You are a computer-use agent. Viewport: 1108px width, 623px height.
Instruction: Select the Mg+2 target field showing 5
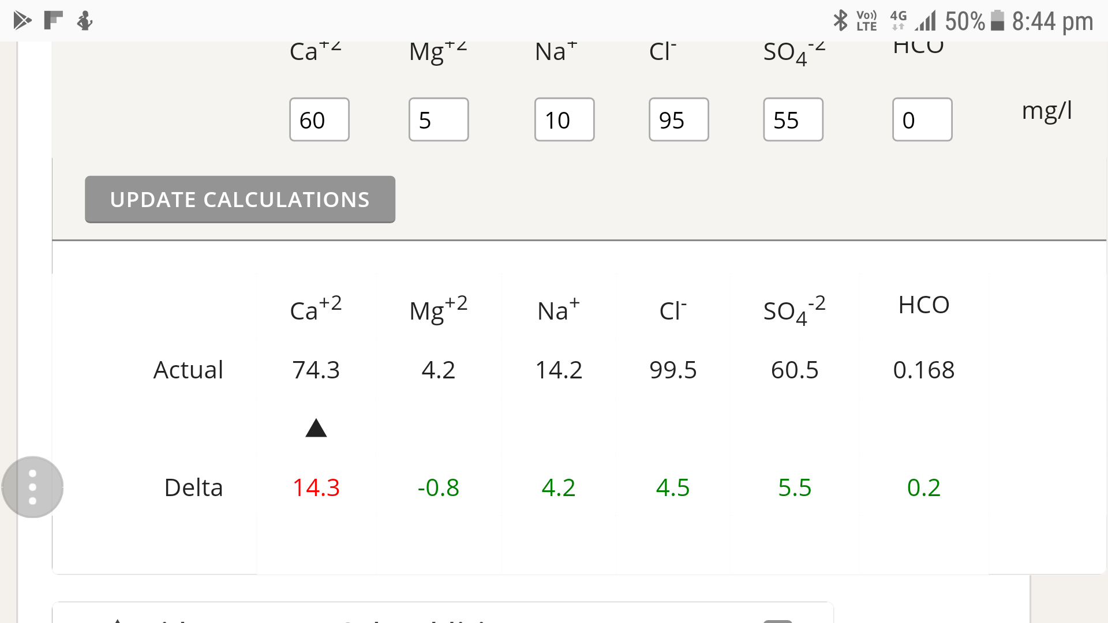point(439,119)
